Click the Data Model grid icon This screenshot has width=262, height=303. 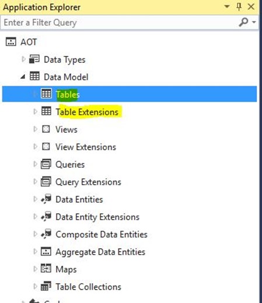[x=34, y=76]
